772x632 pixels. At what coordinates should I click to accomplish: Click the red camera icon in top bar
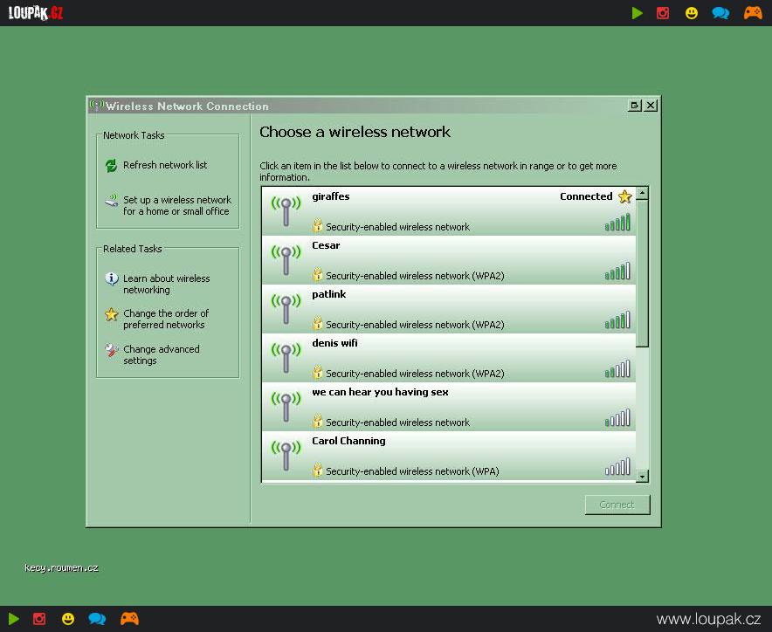click(663, 13)
